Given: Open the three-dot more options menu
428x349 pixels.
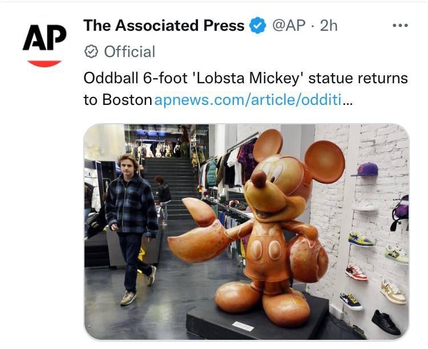Looking at the screenshot, I should point(400,26).
